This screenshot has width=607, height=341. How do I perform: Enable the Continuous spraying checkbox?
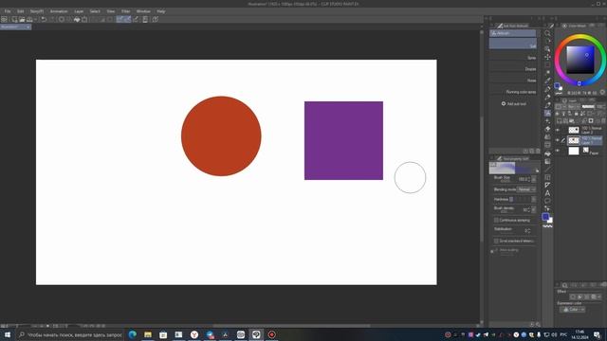(496, 220)
